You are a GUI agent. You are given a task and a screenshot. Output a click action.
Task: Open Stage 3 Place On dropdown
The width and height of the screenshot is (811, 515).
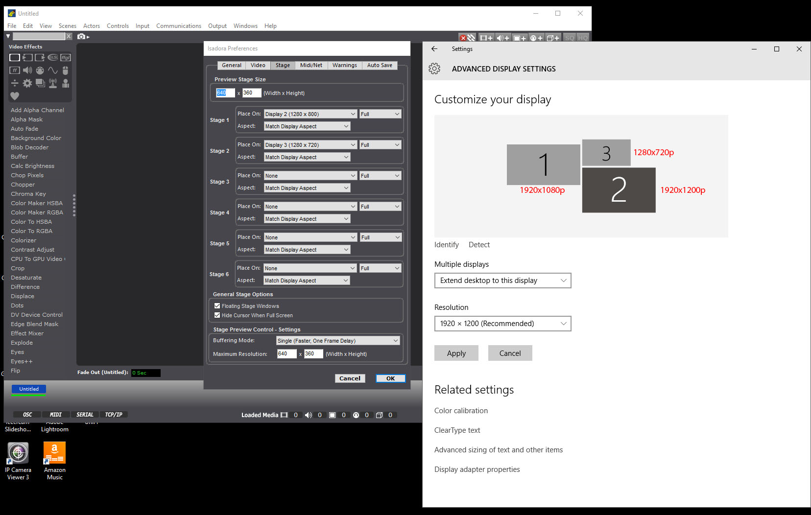click(x=310, y=176)
